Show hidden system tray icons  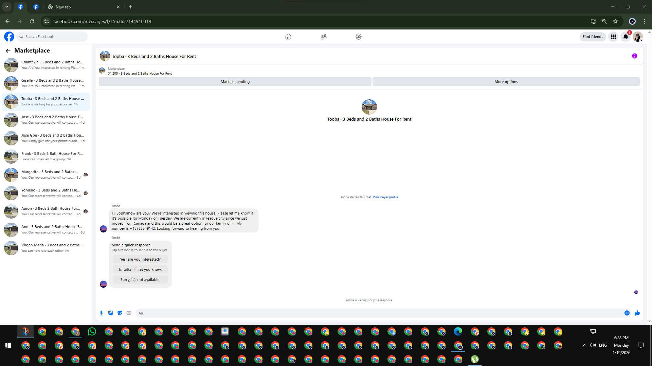coord(584,345)
